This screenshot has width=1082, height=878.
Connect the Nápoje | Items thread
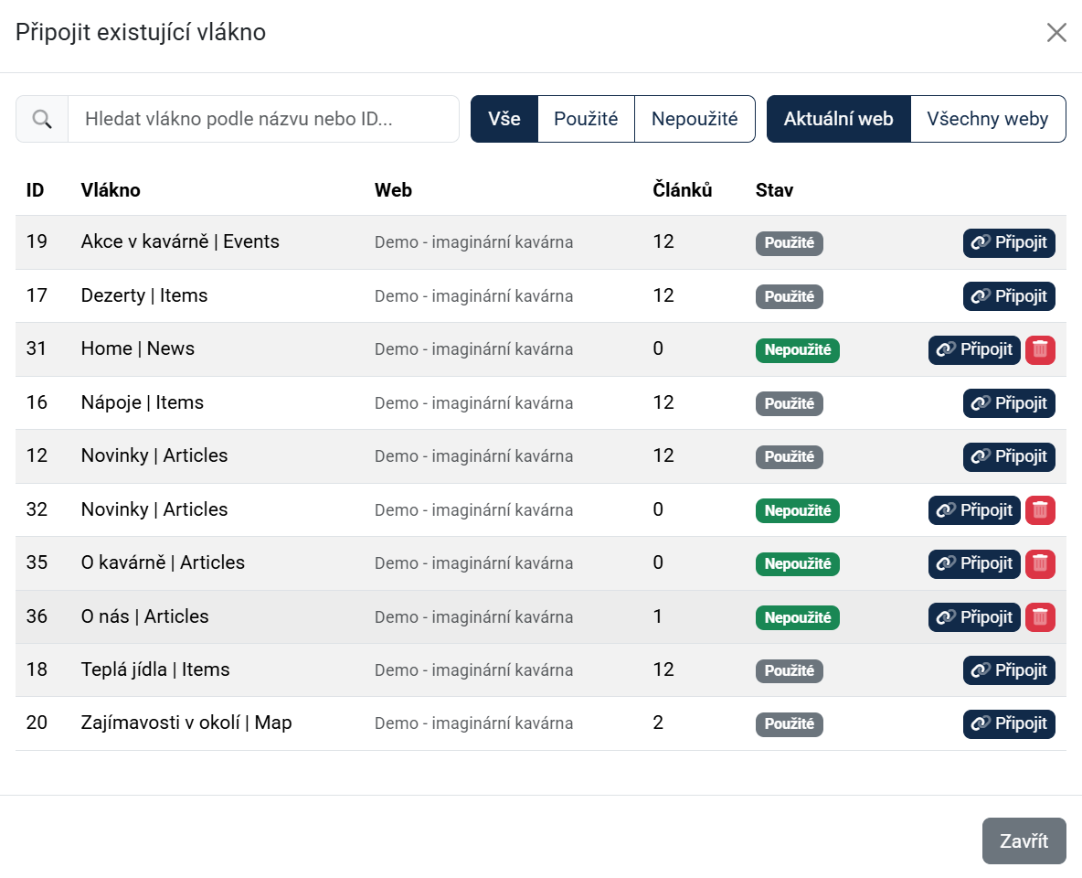[1009, 403]
